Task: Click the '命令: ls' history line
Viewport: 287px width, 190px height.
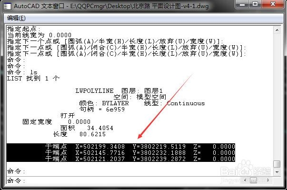Action: pyautogui.click(x=22, y=72)
